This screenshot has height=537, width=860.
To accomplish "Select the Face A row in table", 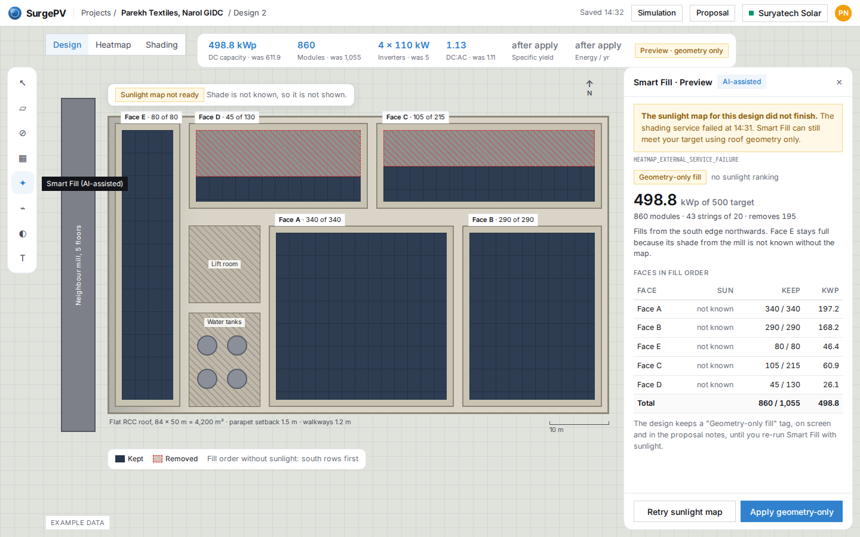I will (738, 309).
